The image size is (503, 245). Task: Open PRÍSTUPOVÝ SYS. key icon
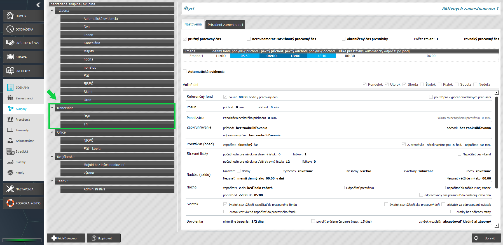point(10,43)
